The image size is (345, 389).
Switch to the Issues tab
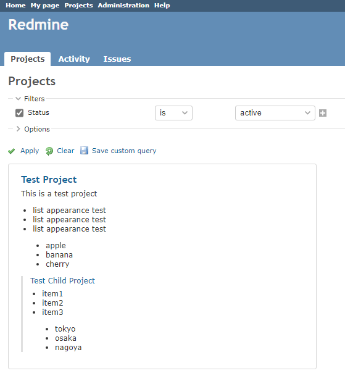(x=117, y=59)
